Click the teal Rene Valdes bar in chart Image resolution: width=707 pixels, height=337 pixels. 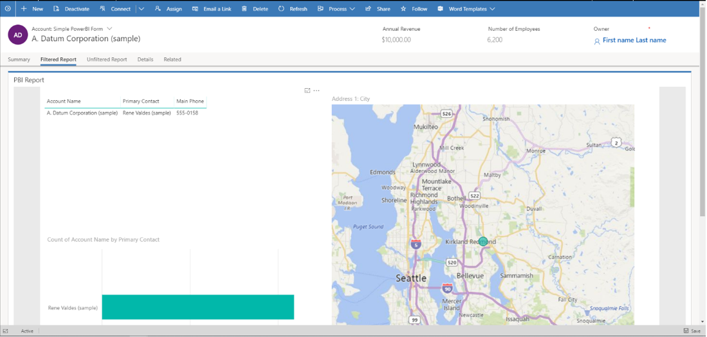[198, 307]
